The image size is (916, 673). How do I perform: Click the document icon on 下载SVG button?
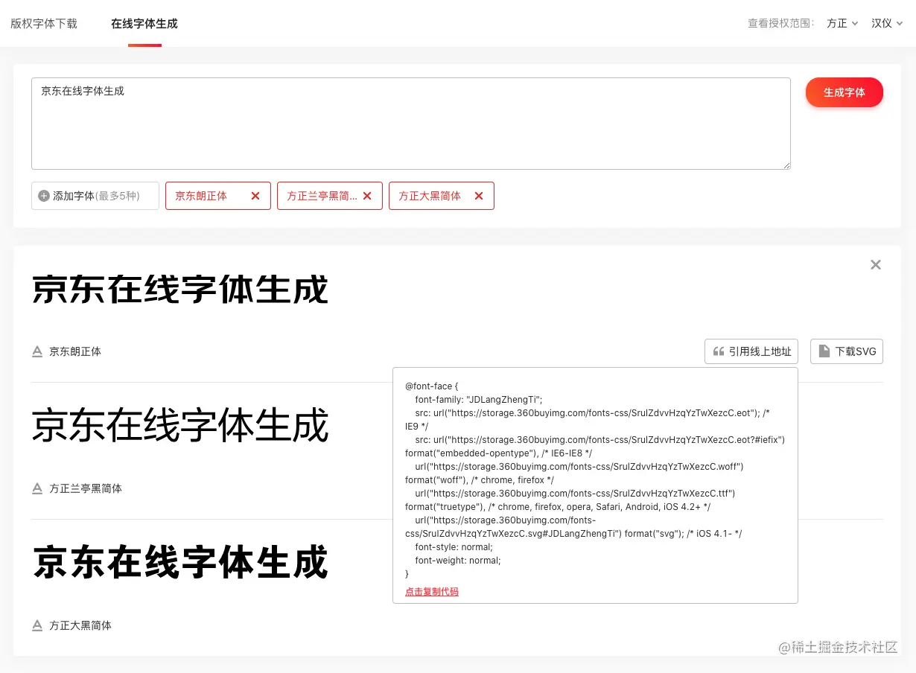pos(824,351)
